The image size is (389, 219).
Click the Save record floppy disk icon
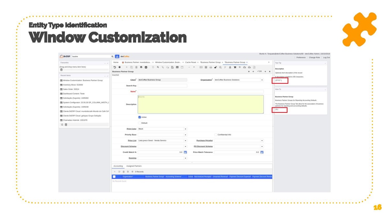point(141,67)
